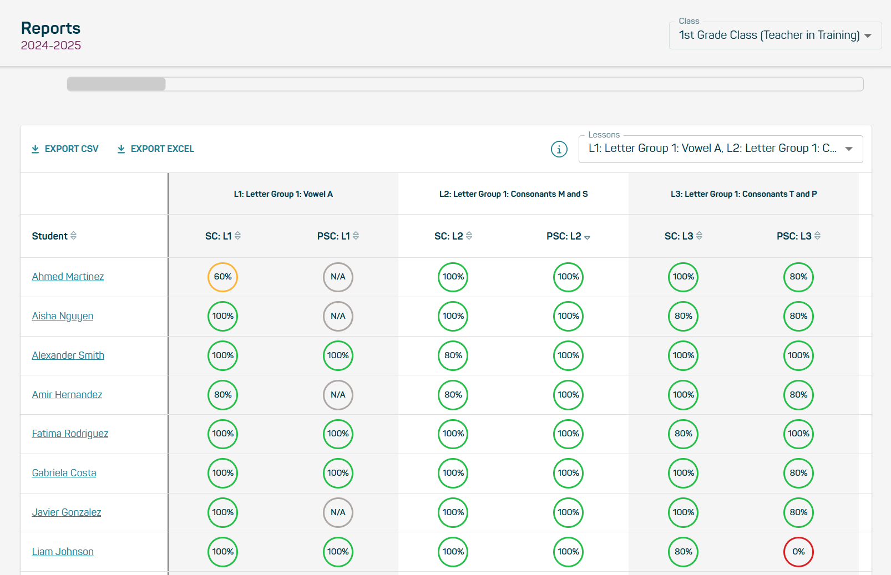This screenshot has width=891, height=575.
Task: Open Fatima Rodriguez student report
Action: 70,434
